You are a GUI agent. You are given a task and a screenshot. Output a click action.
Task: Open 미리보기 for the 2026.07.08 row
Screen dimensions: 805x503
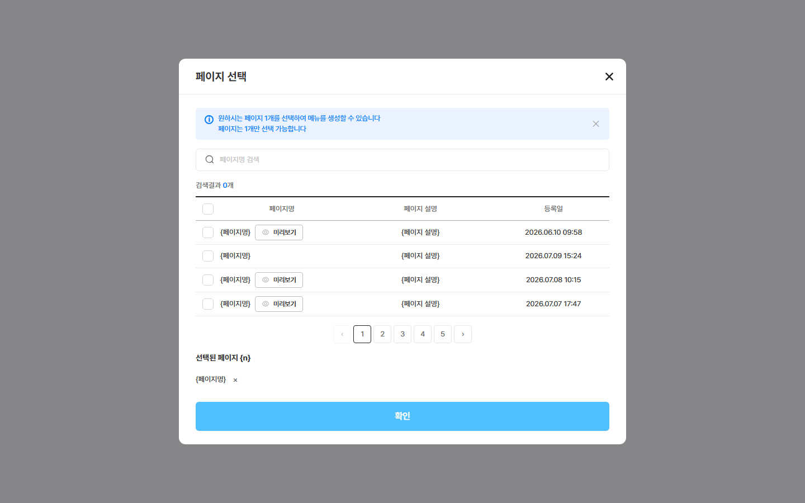click(x=279, y=280)
